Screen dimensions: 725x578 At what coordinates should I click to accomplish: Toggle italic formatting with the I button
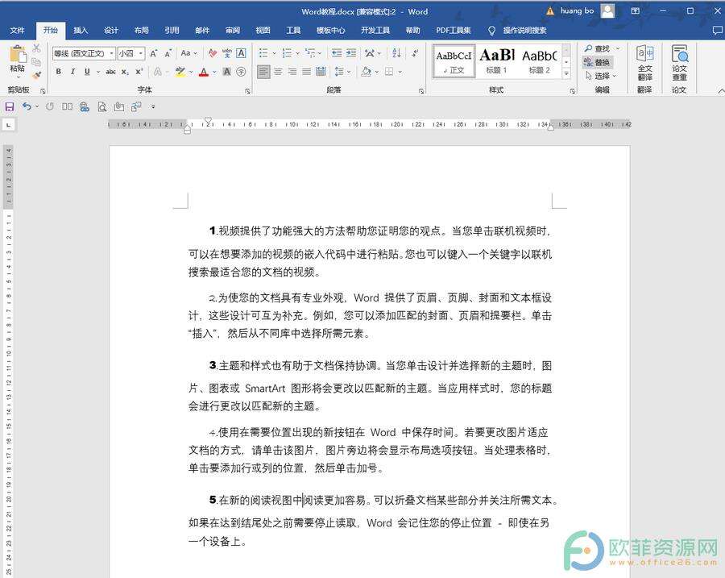72,72
